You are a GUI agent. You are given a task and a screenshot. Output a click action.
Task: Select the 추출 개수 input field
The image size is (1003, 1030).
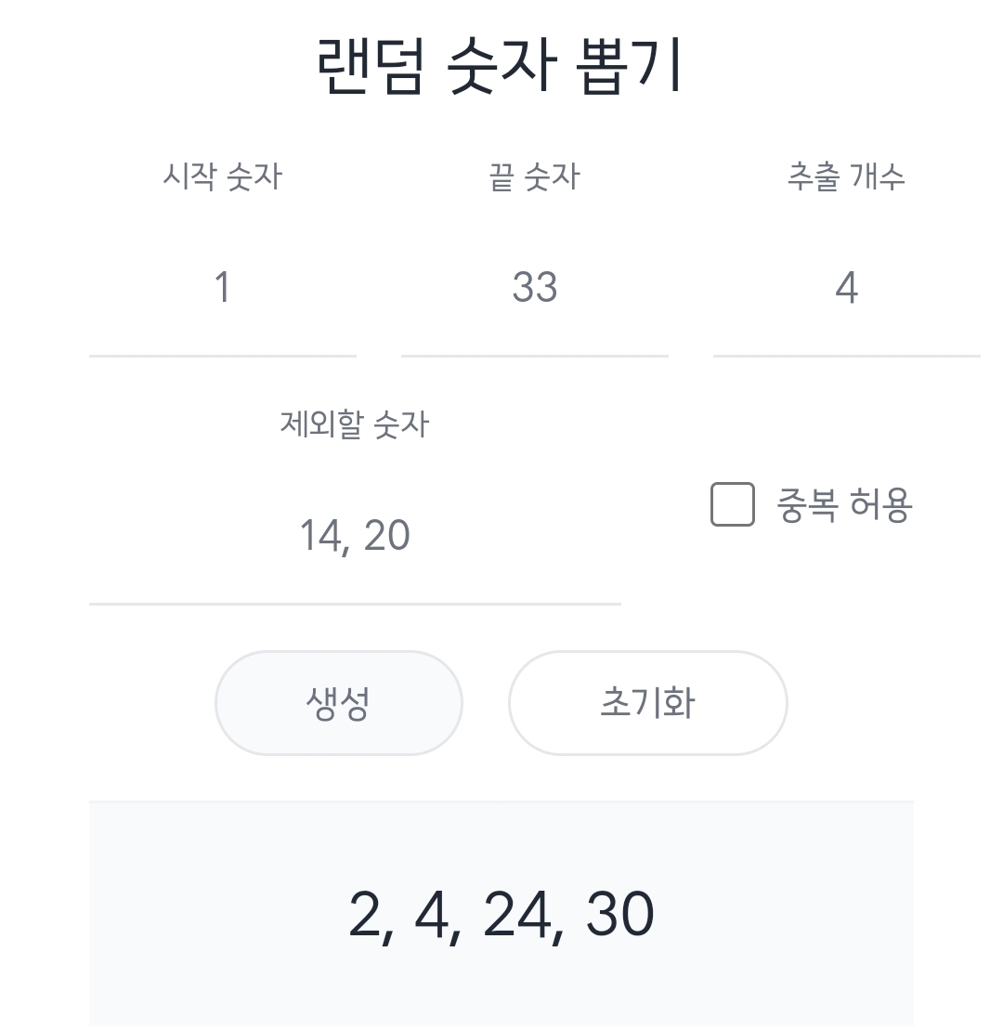click(x=846, y=288)
